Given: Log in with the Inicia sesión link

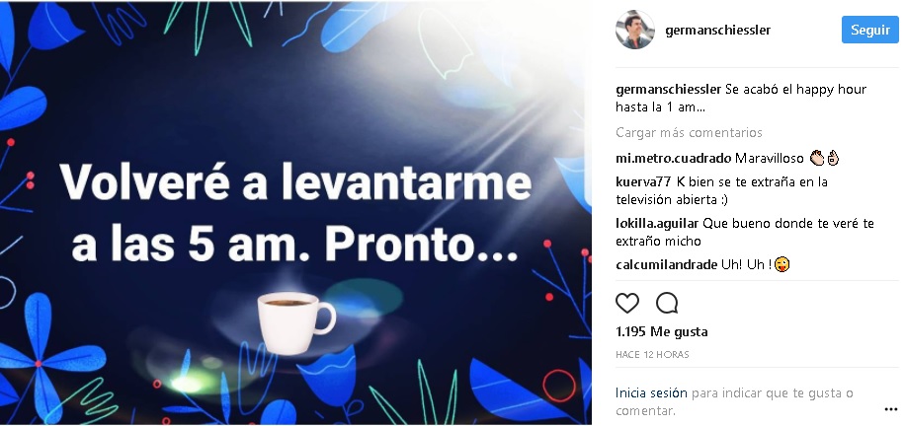Looking at the screenshot, I should pos(651,393).
